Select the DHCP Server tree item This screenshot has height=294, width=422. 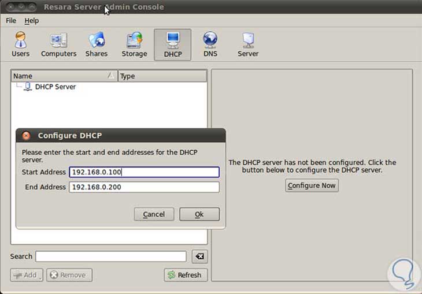(x=55, y=87)
